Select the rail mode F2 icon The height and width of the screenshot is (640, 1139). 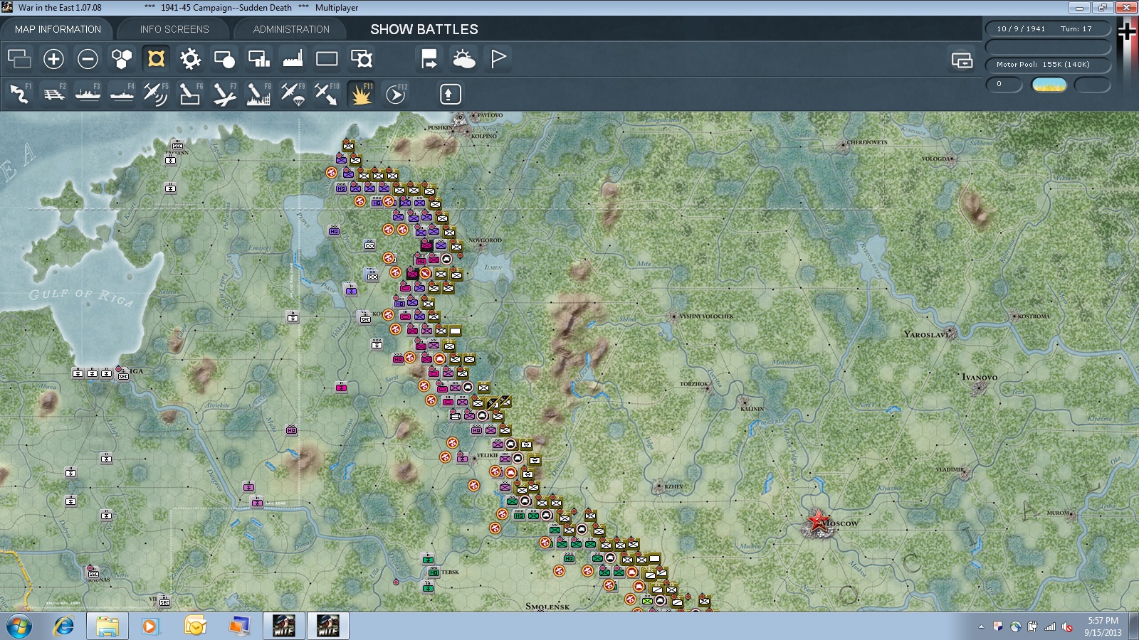[53, 94]
